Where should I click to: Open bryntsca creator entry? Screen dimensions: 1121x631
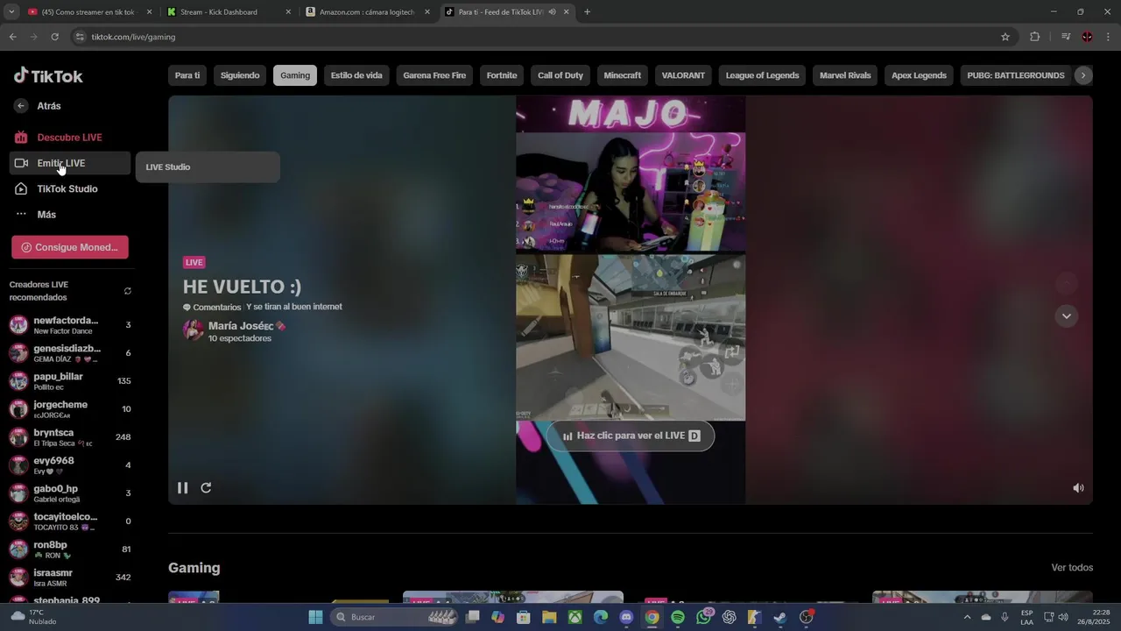pos(70,437)
